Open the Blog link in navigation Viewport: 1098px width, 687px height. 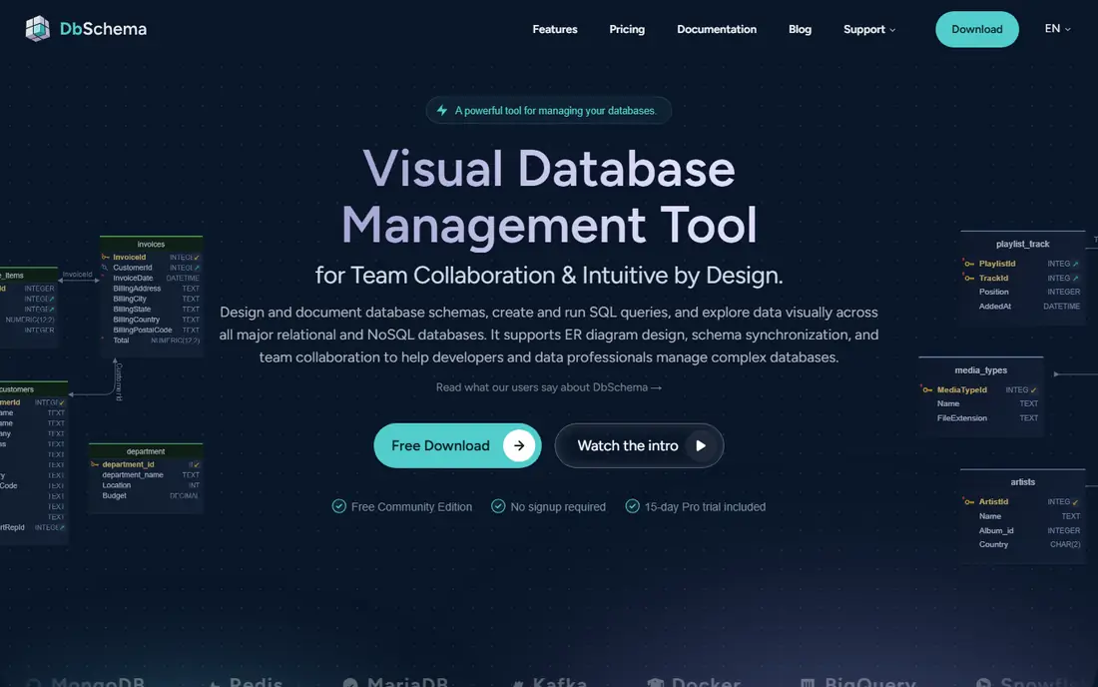point(800,29)
